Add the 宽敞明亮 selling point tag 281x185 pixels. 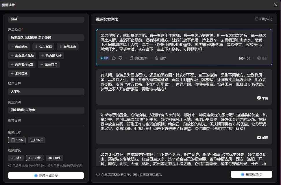click(x=19, y=47)
